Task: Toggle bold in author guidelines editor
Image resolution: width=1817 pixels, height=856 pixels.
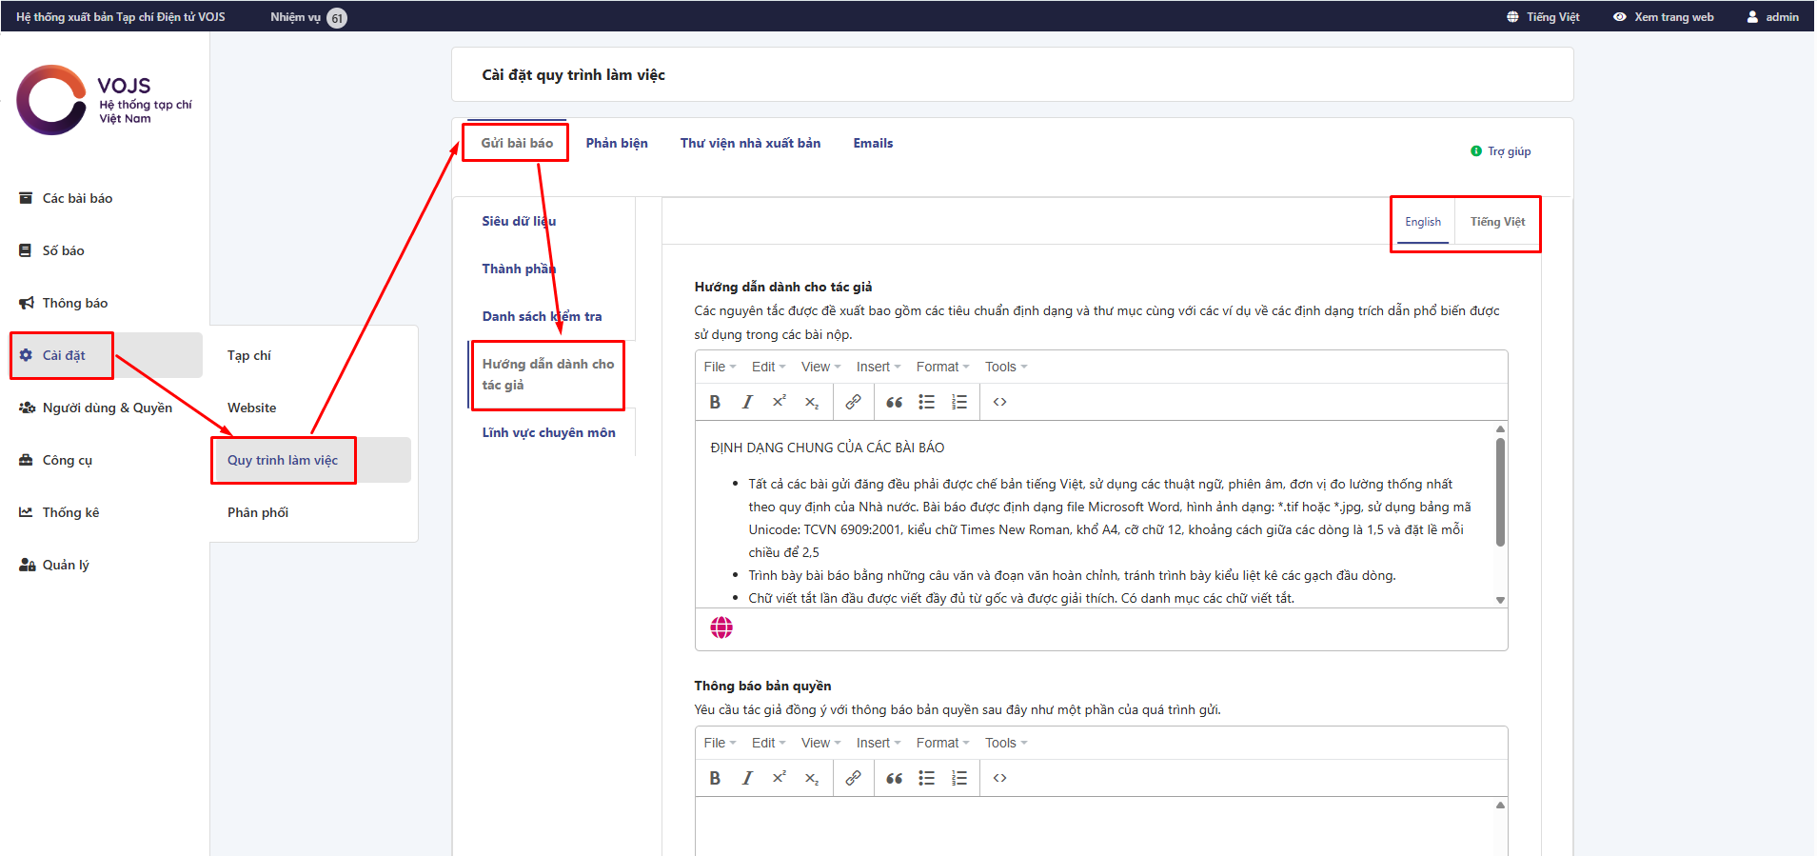Action: (715, 402)
